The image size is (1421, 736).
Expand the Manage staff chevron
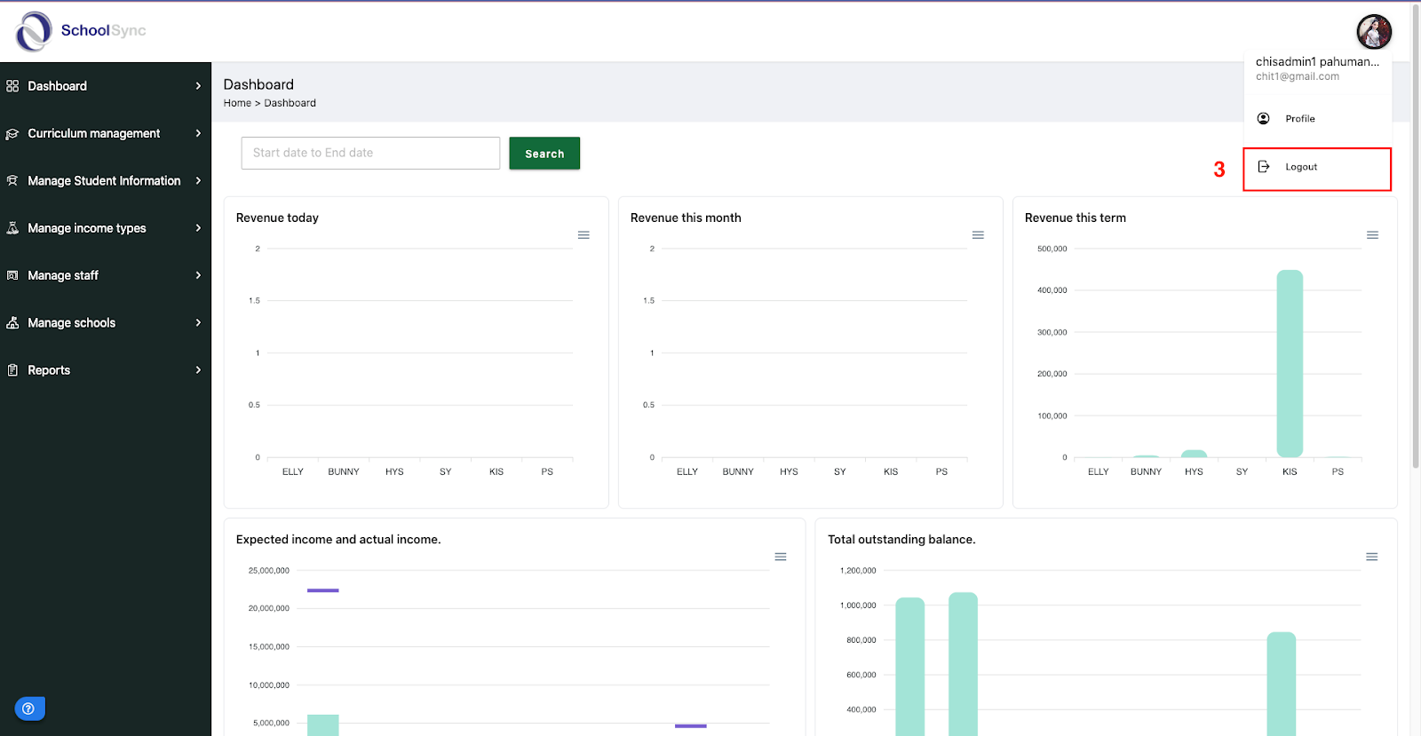pos(198,275)
